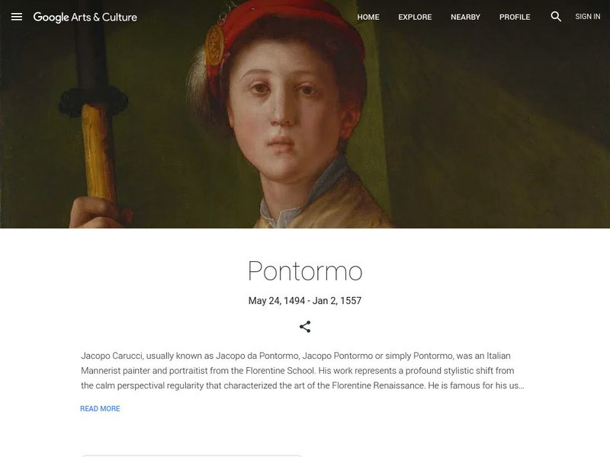Viewport: 610px width, 457px height.
Task: Click the birth and death dates text
Action: click(305, 301)
